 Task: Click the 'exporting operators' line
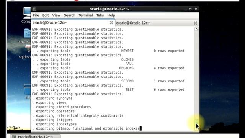pyautogui.click(x=54, y=111)
